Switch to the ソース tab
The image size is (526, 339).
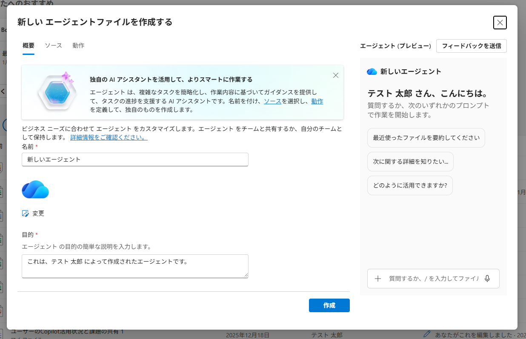coord(54,46)
